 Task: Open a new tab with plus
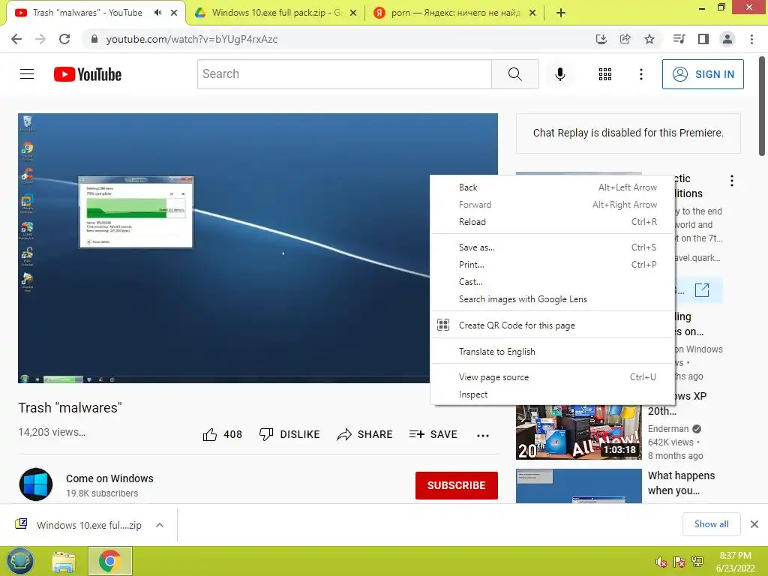(x=561, y=13)
